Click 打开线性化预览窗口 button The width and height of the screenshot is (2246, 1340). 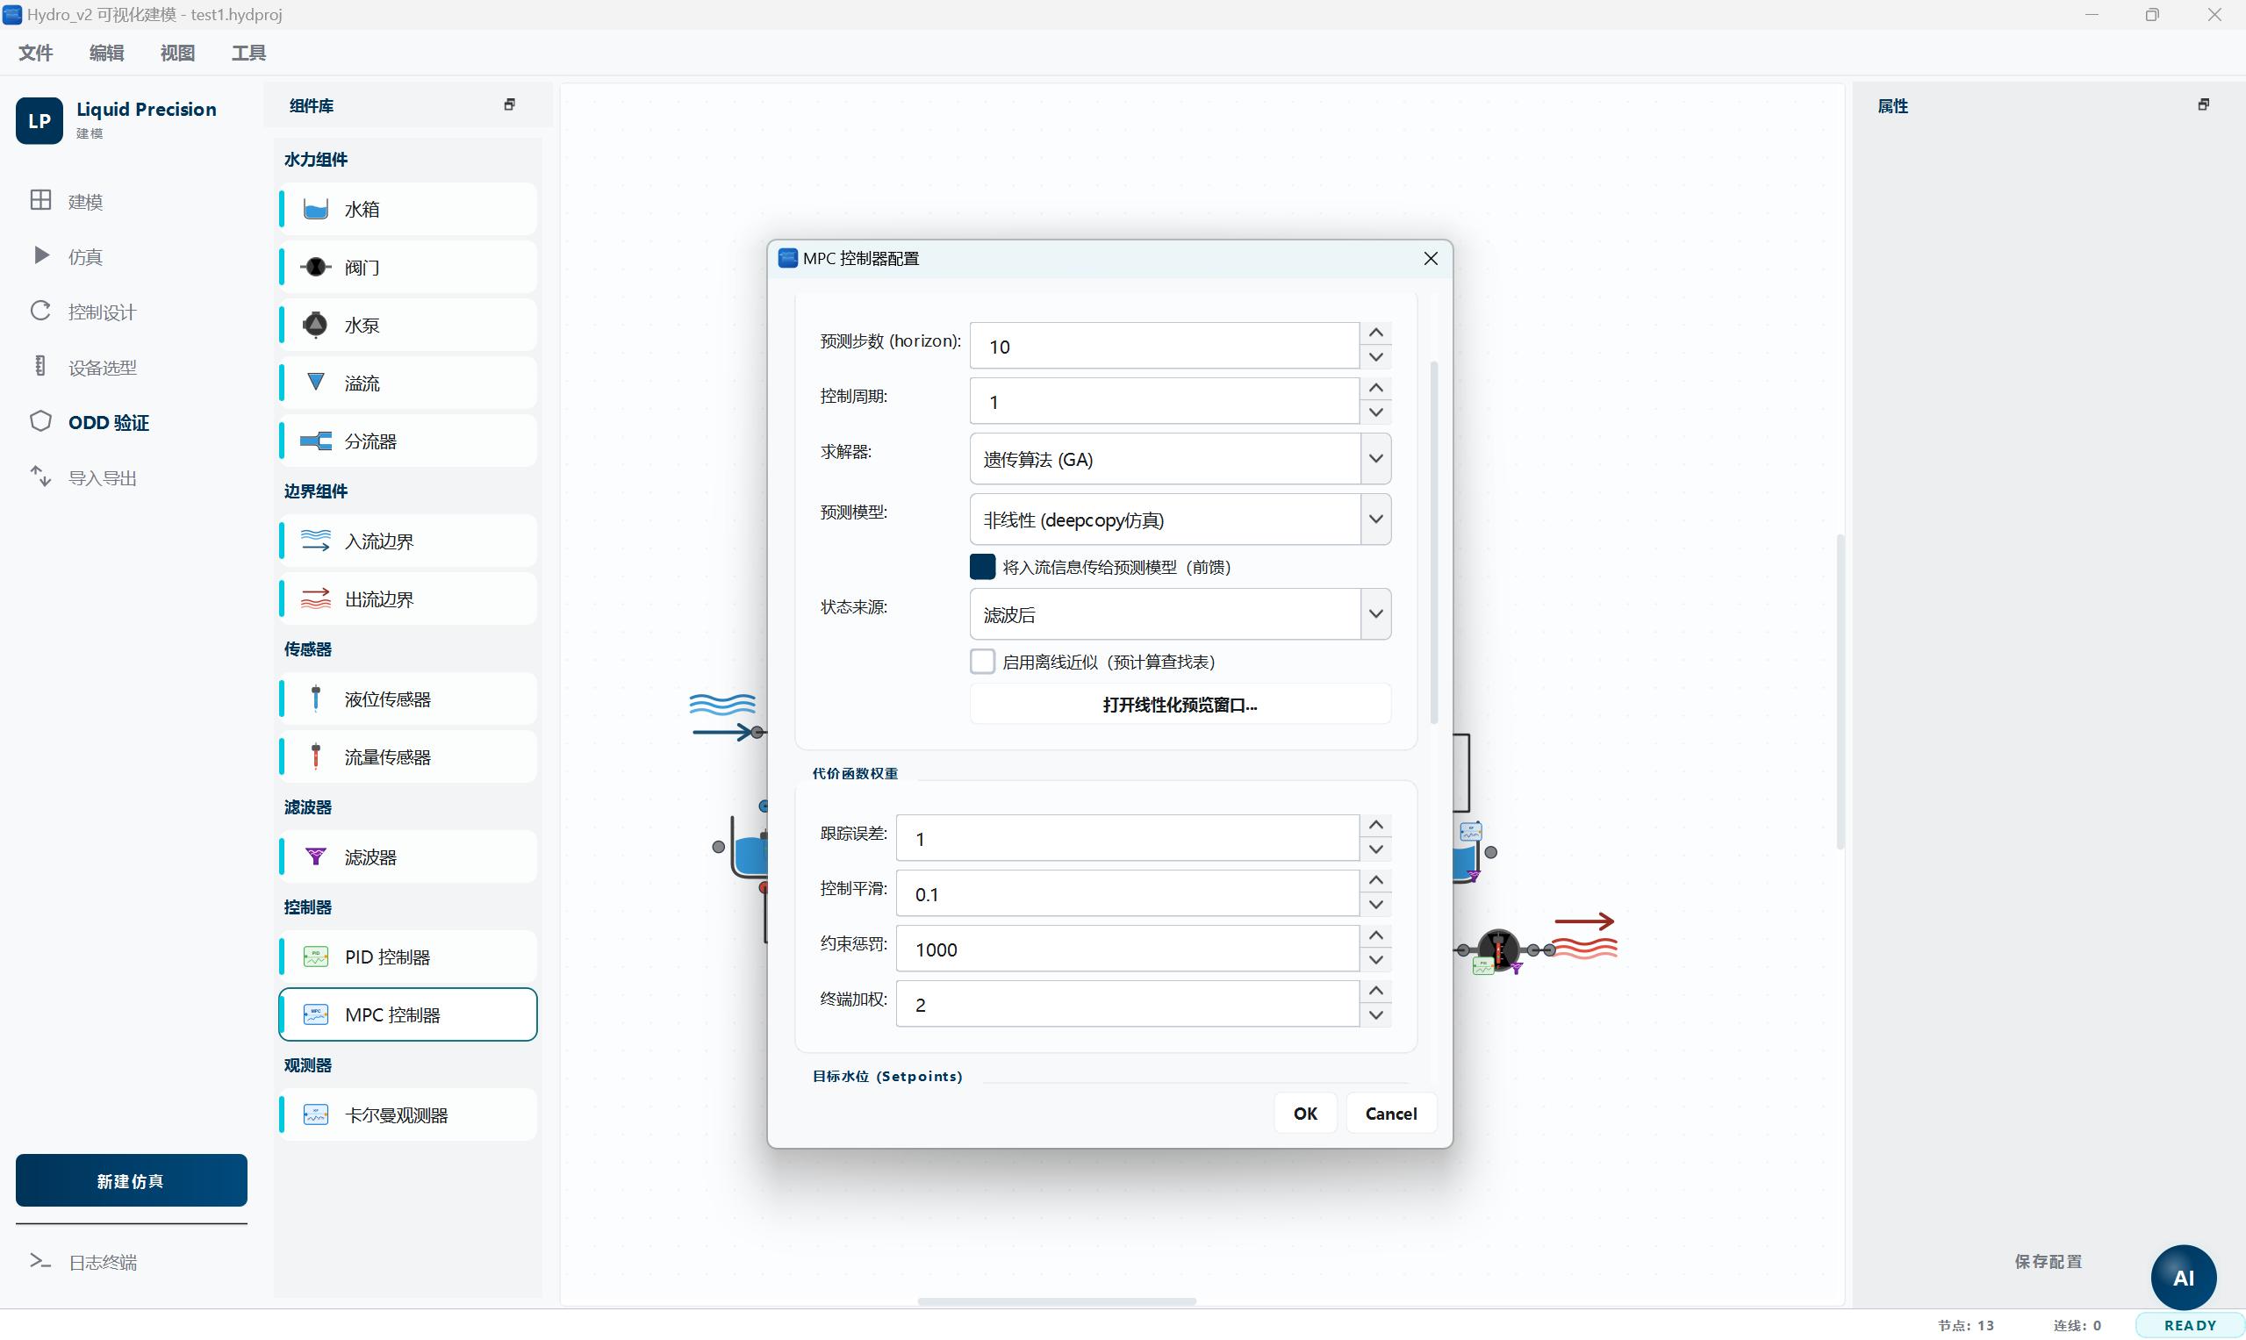tap(1180, 705)
